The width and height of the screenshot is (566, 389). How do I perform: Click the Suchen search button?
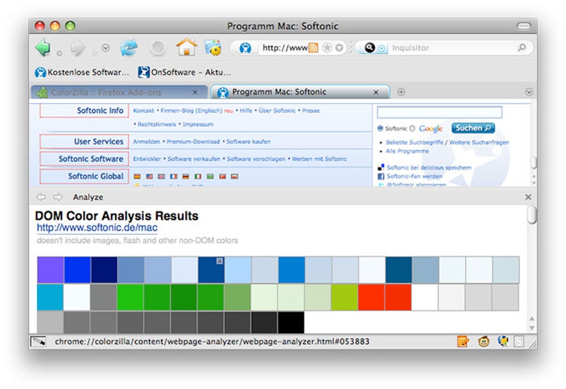[x=473, y=128]
